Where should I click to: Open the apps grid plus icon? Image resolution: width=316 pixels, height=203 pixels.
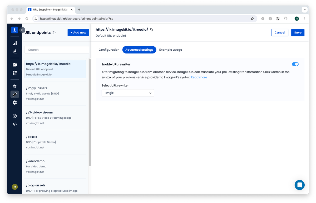click(15, 73)
